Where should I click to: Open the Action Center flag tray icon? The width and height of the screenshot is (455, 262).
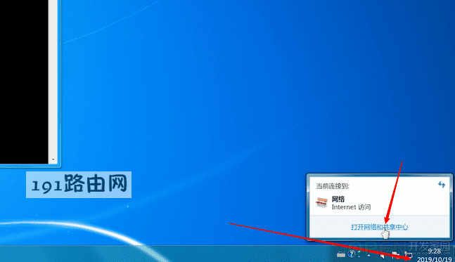tap(395, 255)
